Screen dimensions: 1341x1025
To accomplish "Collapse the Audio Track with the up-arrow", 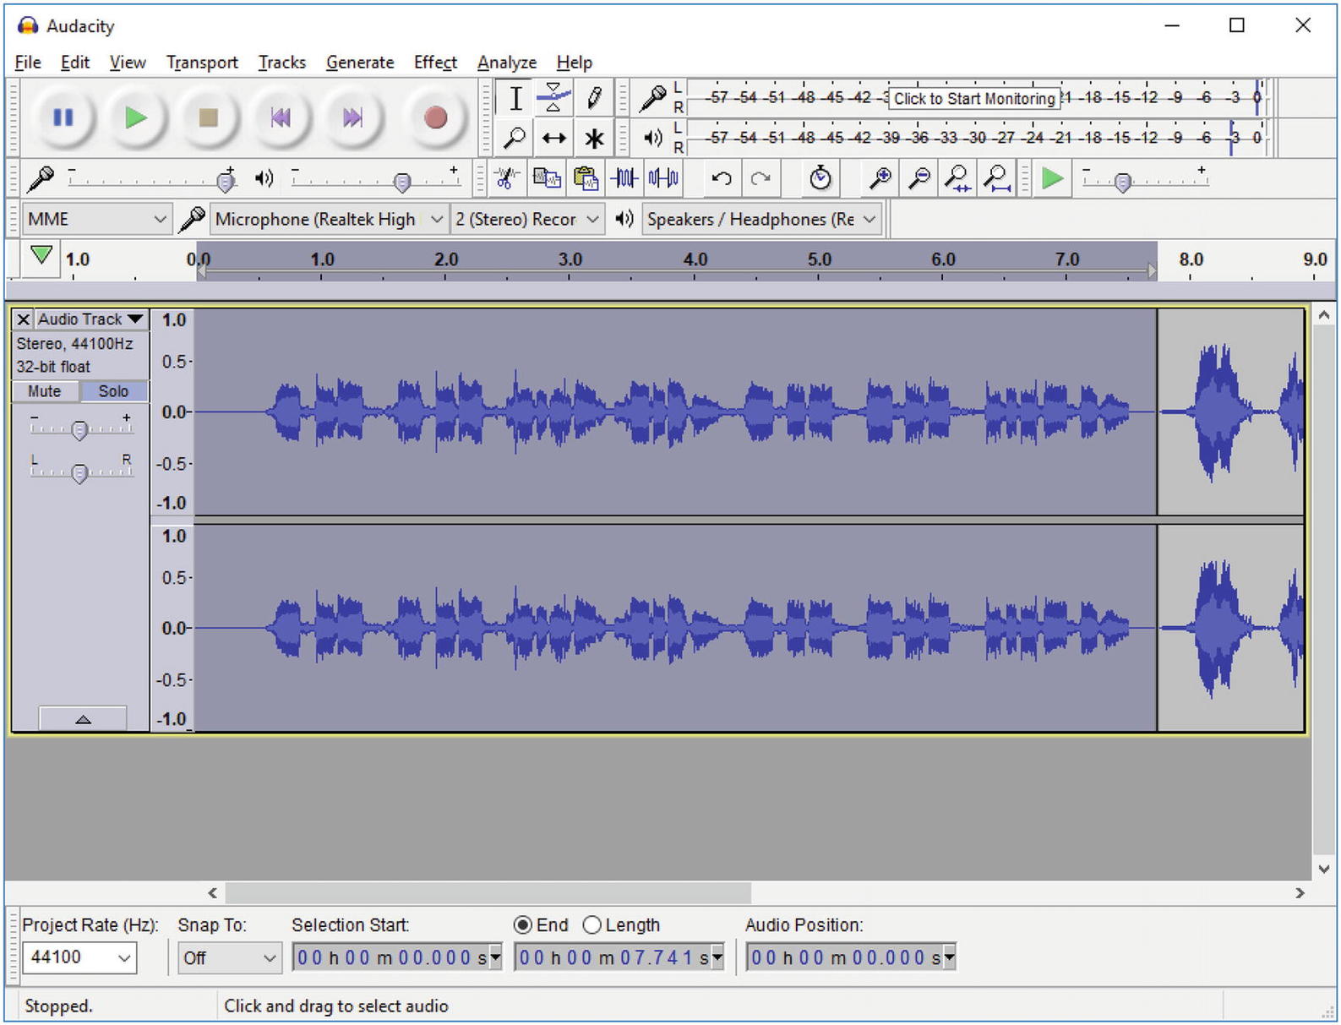I will (83, 719).
